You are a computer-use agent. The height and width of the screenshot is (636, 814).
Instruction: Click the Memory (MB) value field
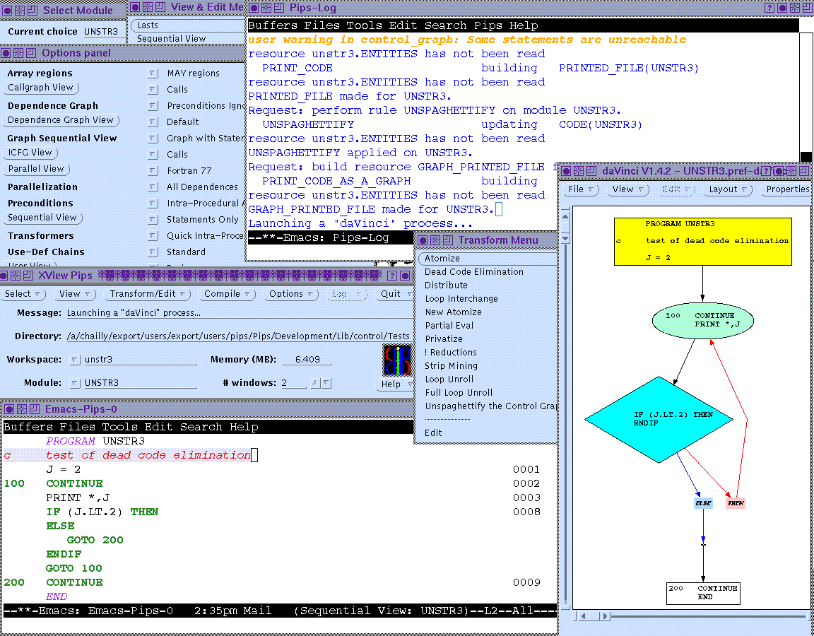point(307,360)
